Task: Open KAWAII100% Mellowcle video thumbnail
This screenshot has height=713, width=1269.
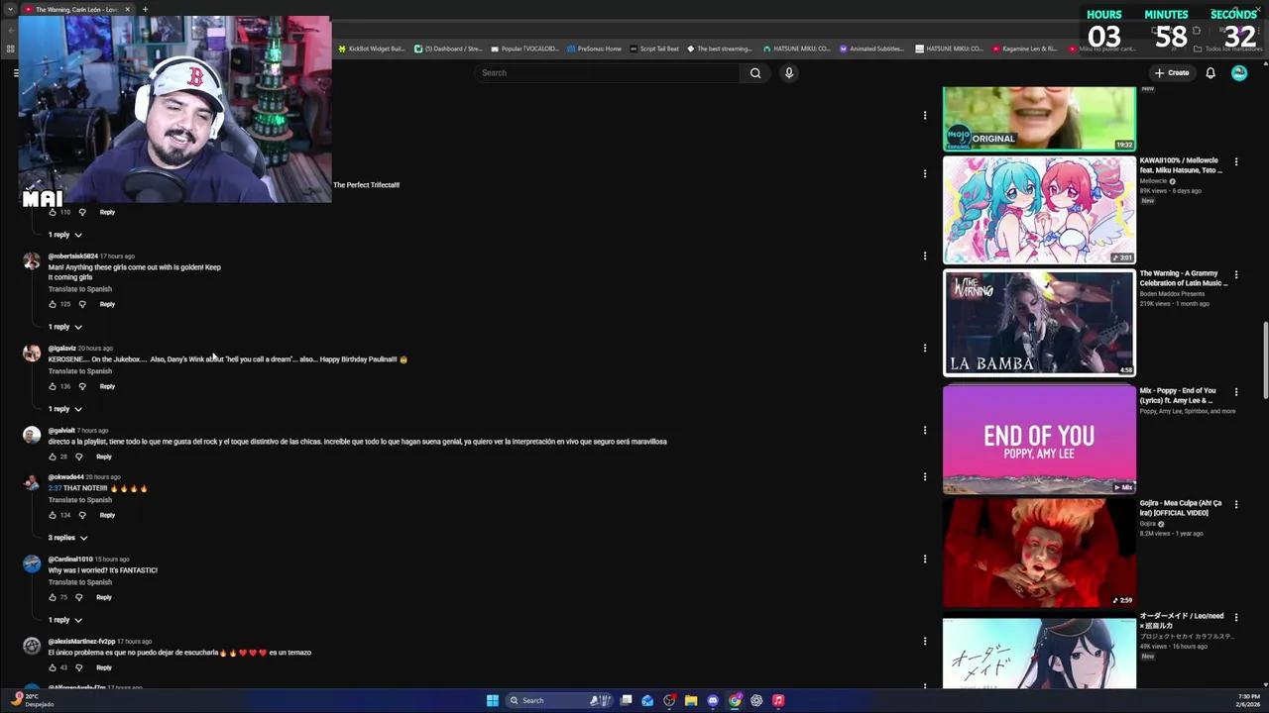Action: point(1039,210)
